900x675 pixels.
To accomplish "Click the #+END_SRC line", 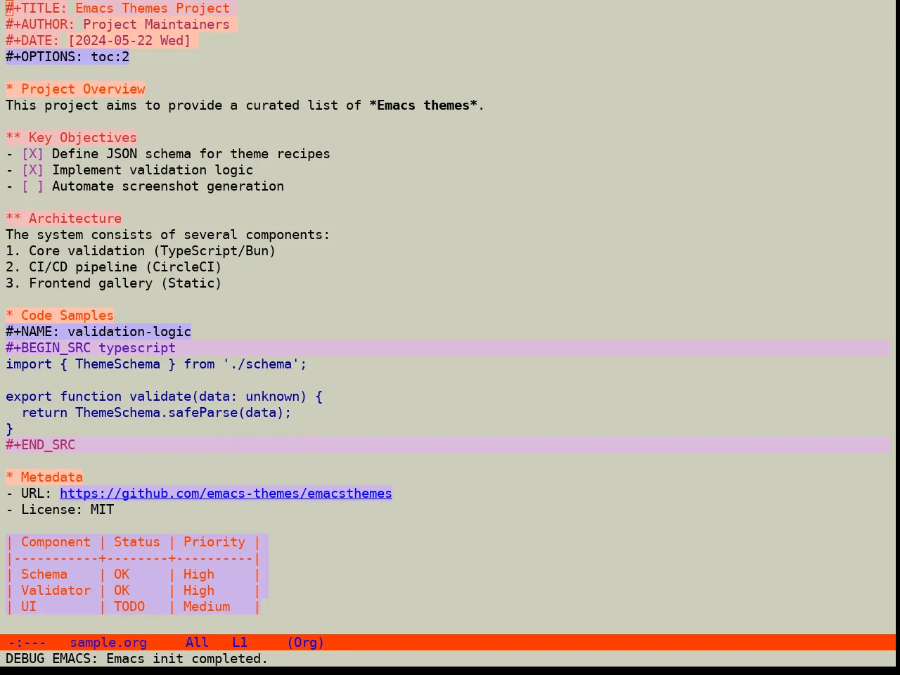I will pos(448,445).
